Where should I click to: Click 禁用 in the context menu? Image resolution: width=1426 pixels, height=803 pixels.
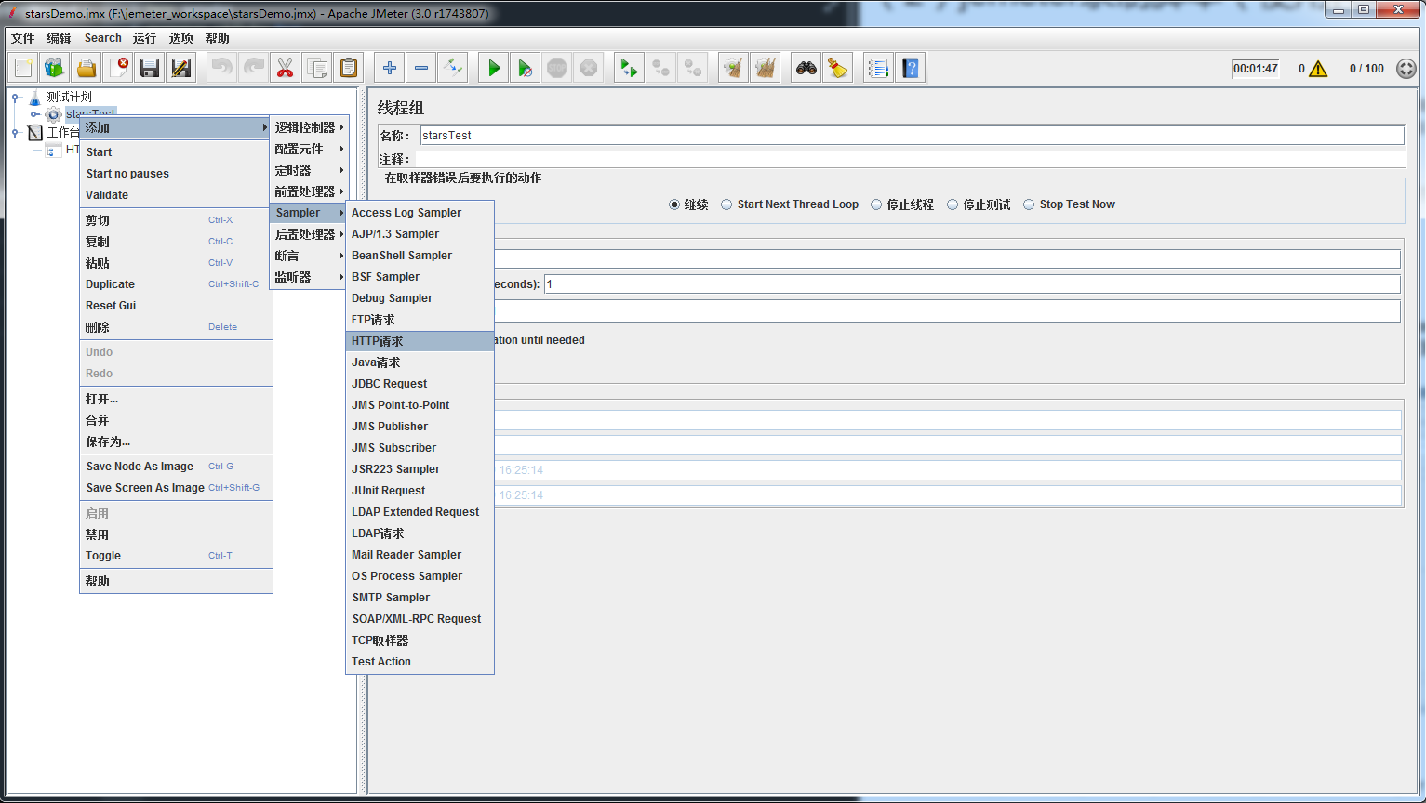tap(176, 534)
